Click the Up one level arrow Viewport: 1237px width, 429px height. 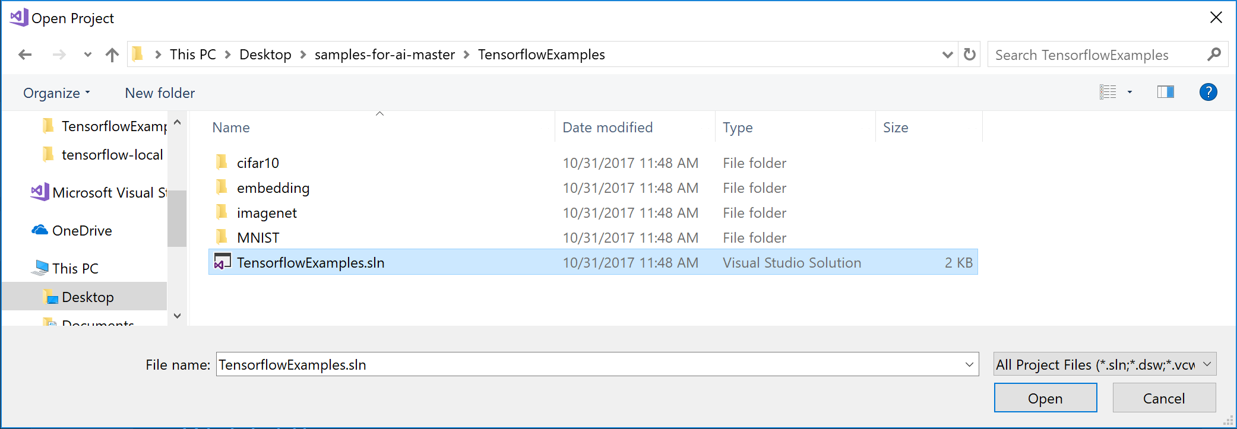pyautogui.click(x=112, y=55)
